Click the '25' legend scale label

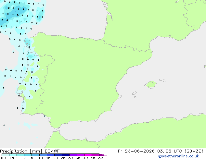click(63, 158)
